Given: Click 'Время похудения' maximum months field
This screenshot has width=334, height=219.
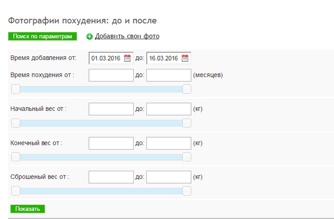Looking at the screenshot, I should pos(169,75).
